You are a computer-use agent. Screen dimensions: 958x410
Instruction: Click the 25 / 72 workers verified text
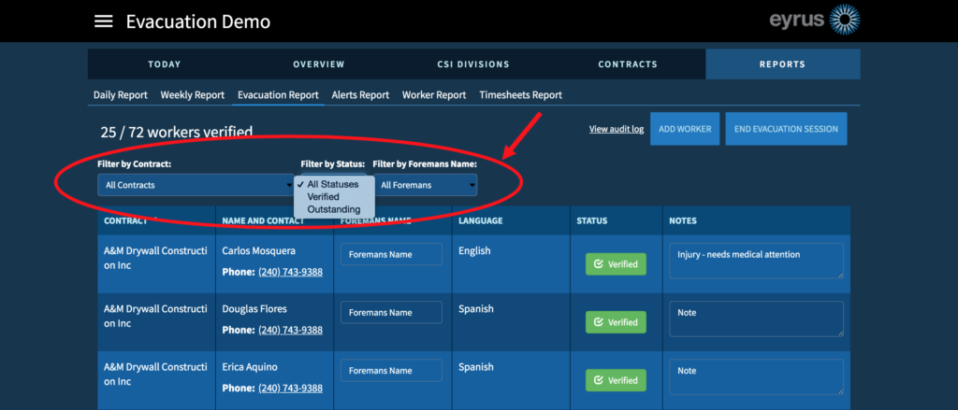pyautogui.click(x=177, y=132)
